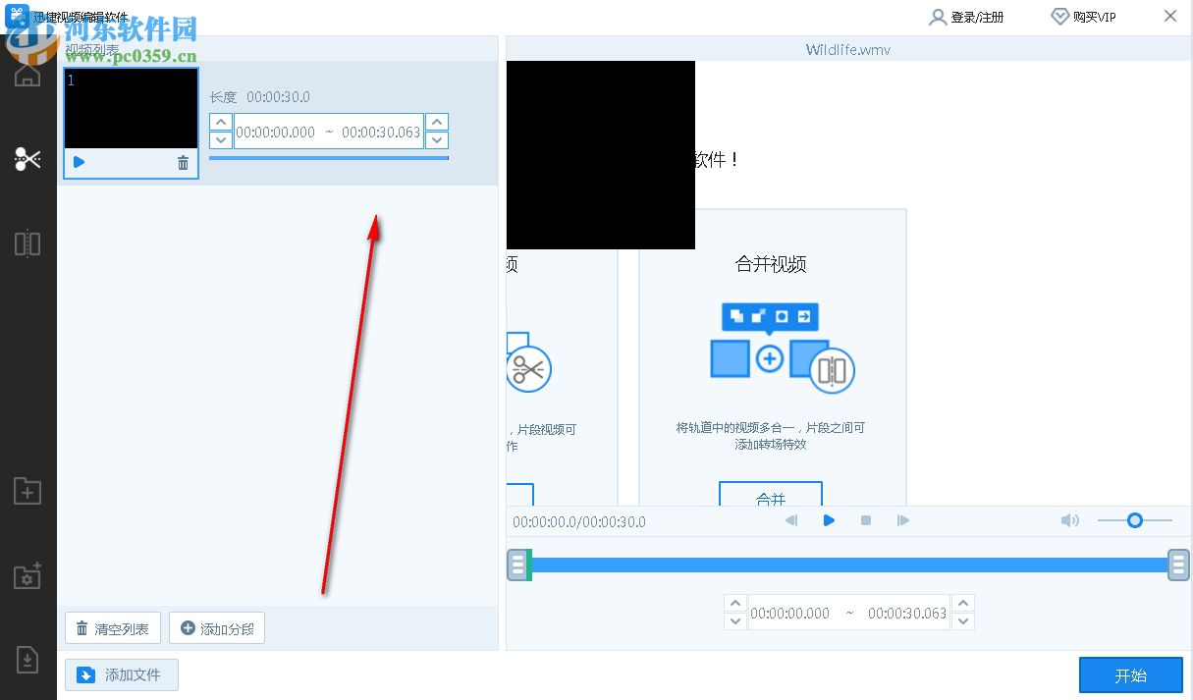The height and width of the screenshot is (700, 1193).
Task: Select the video merge tool in sidebar
Action: click(27, 242)
